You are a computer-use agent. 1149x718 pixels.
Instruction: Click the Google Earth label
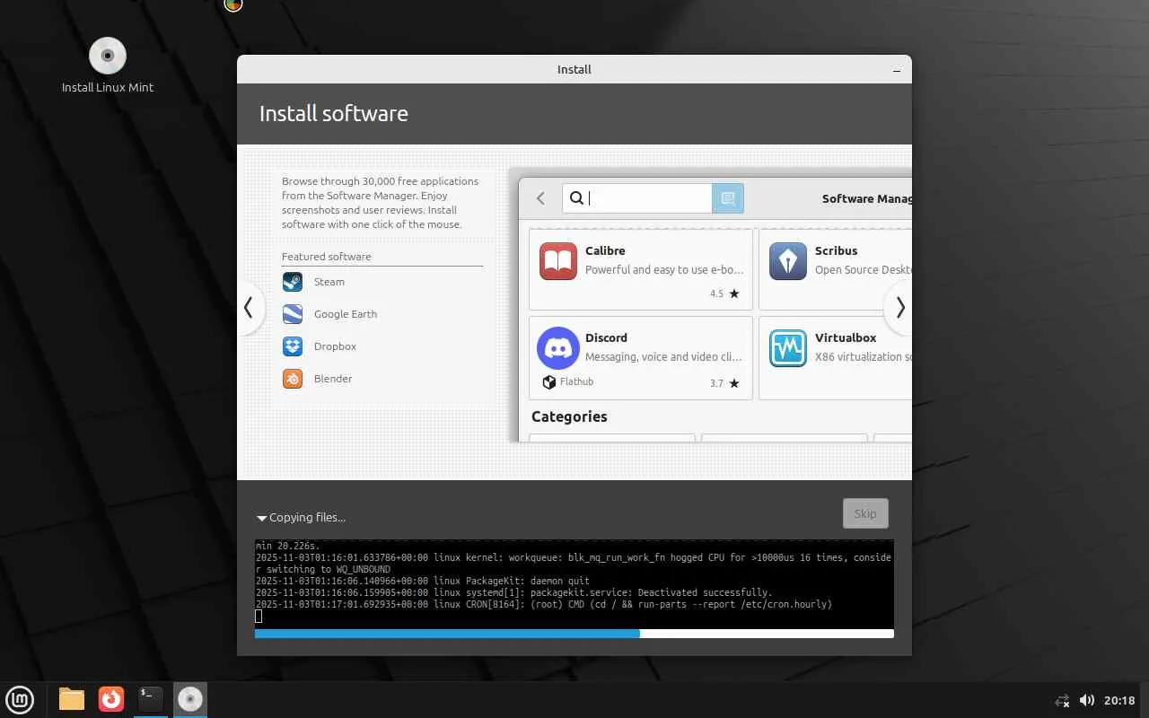point(346,314)
